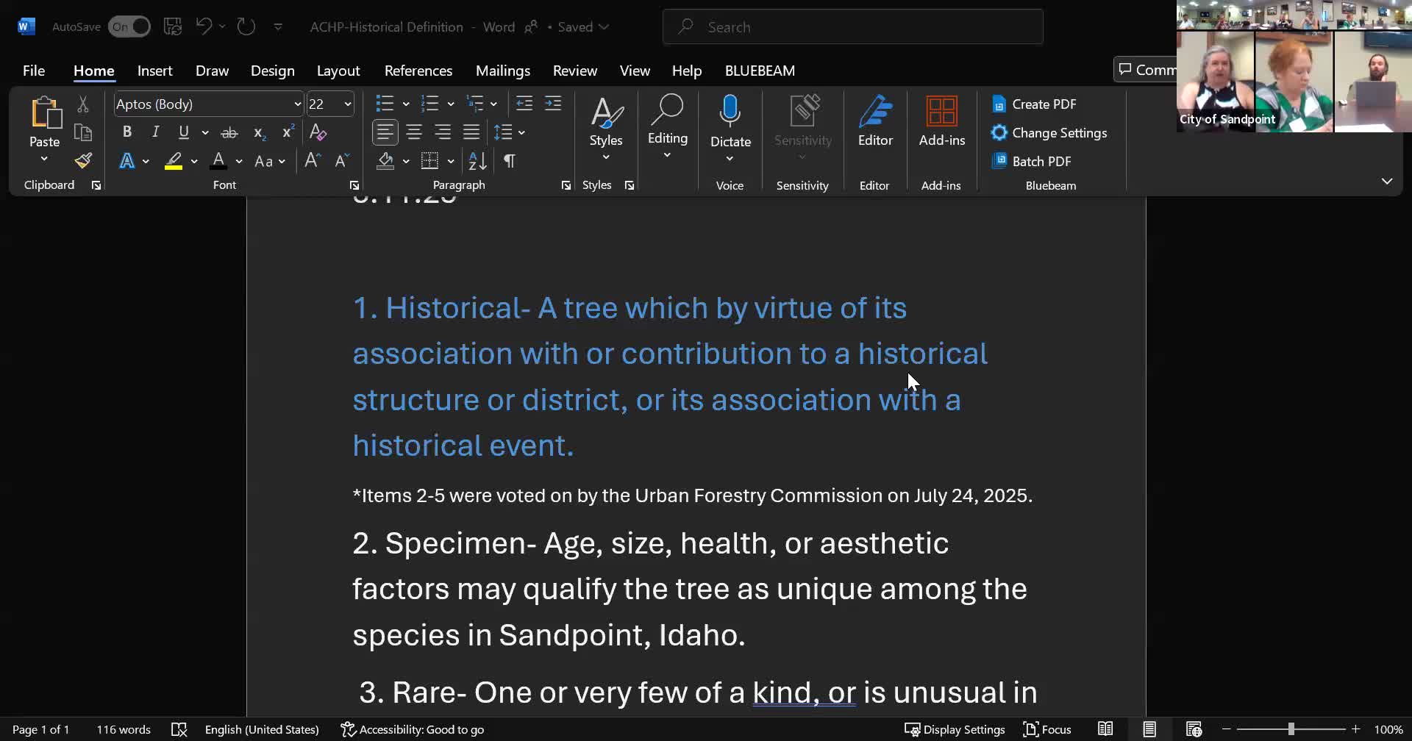Center the paragraph text
1412x741 pixels.
(x=414, y=132)
